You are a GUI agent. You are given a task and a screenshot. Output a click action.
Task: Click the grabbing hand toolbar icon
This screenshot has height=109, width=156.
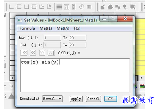[110, 7]
